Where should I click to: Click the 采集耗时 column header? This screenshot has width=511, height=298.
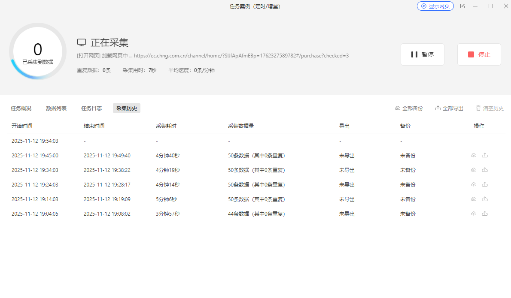coord(166,126)
